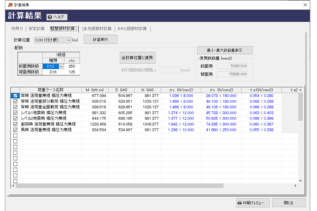The width and height of the screenshot is (317, 211).
Task: Click the 荷重ケース名称 column header
Action: (51, 90)
